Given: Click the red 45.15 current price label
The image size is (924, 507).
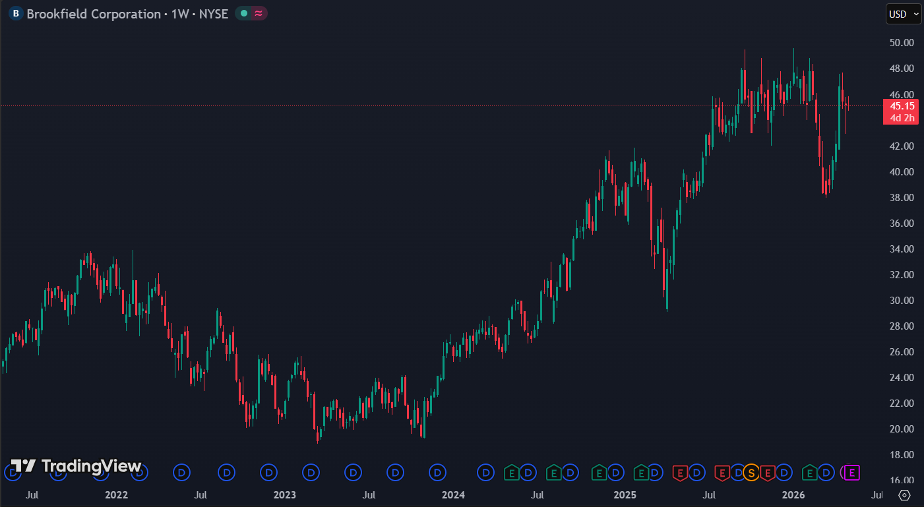Looking at the screenshot, I should click(x=902, y=106).
